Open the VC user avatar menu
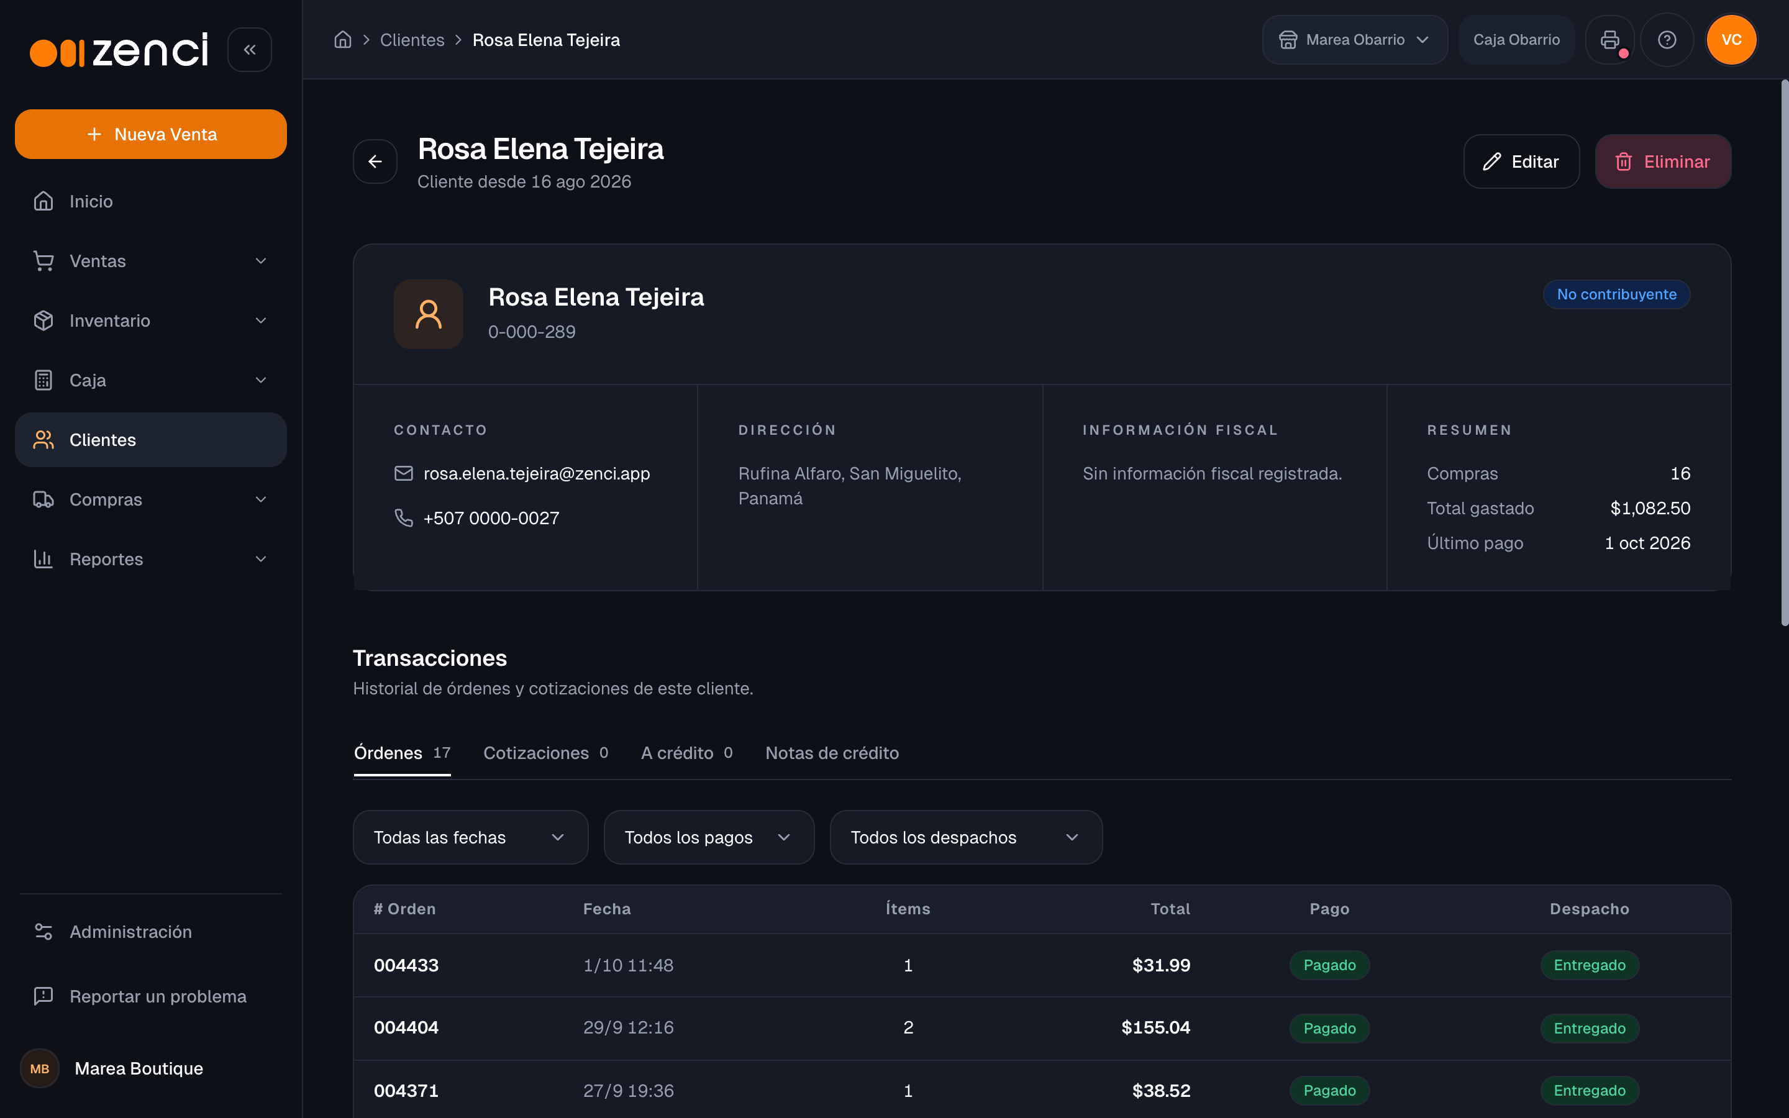Image resolution: width=1789 pixels, height=1118 pixels. point(1731,40)
